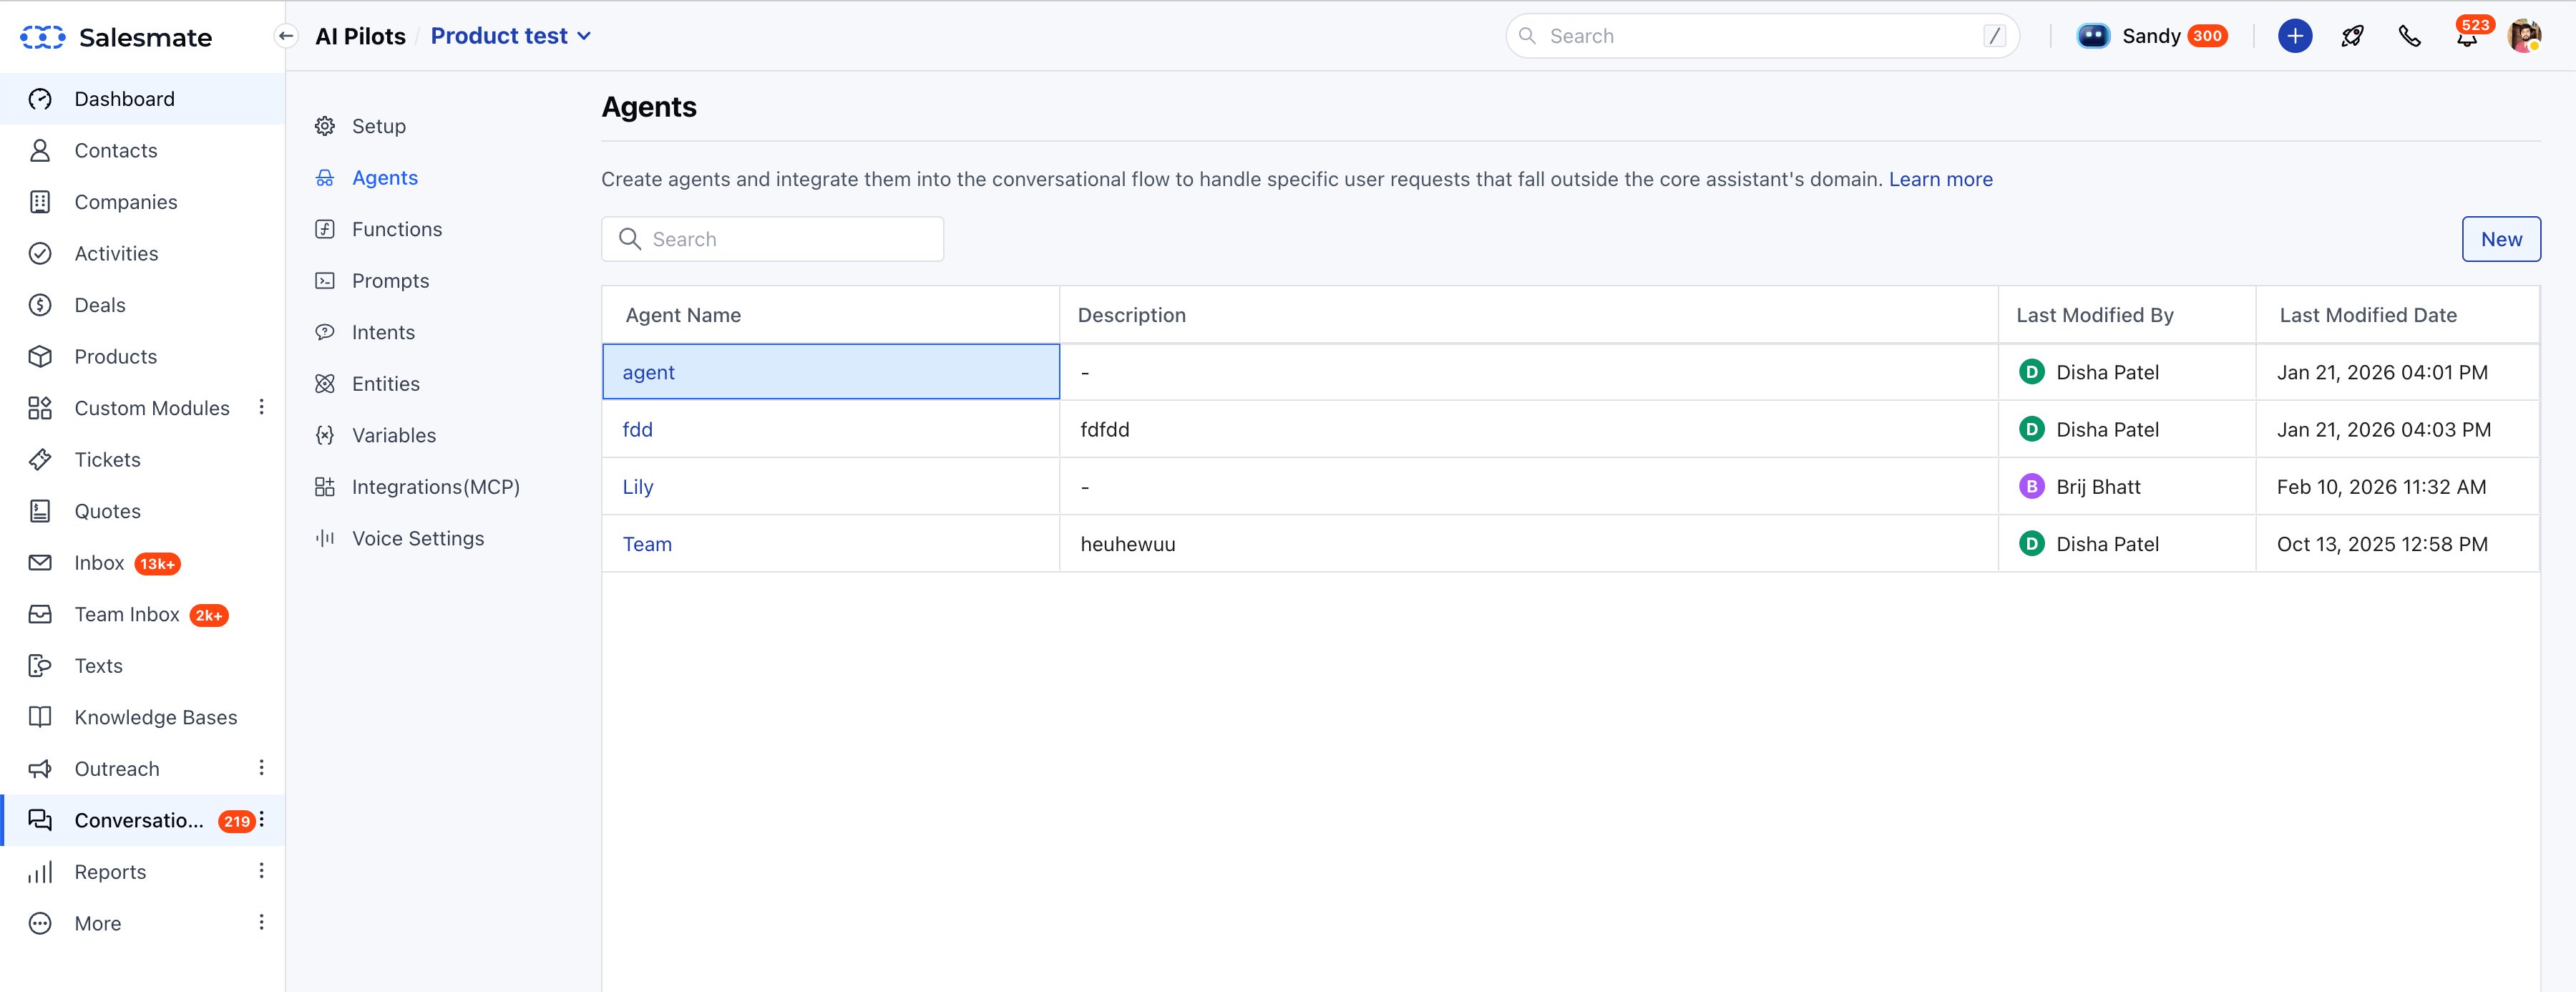Go to Entities section
2576x992 pixels.
[x=386, y=384]
